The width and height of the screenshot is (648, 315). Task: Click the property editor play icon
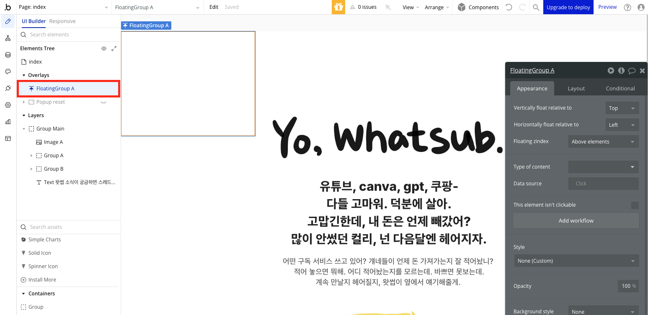click(x=611, y=71)
